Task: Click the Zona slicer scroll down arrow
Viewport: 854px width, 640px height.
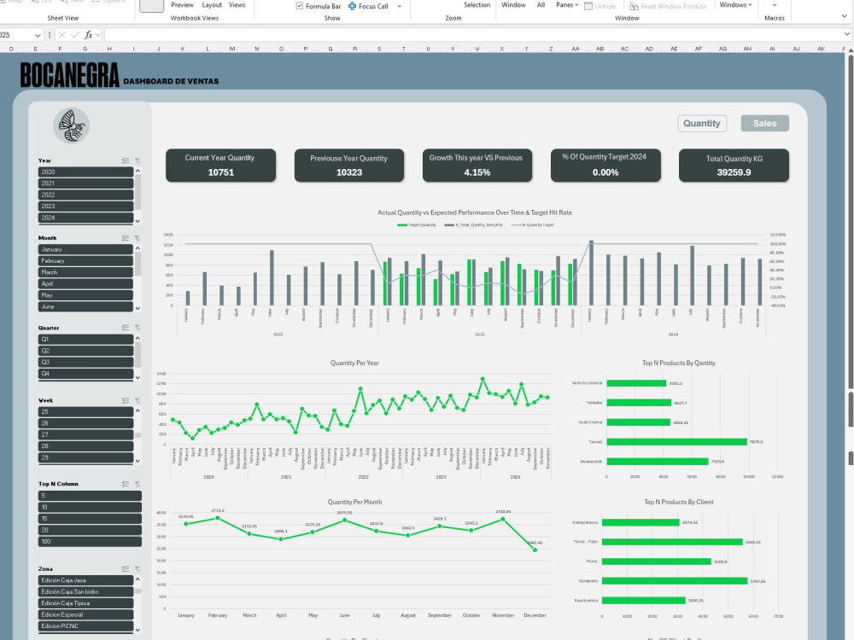Action: (x=137, y=631)
